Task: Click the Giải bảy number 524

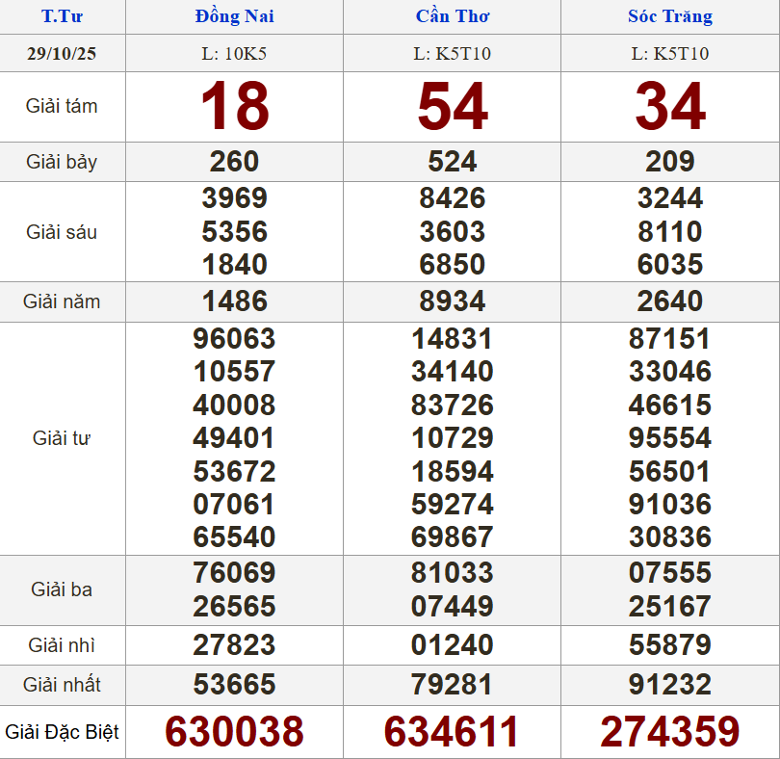Action: (x=452, y=161)
